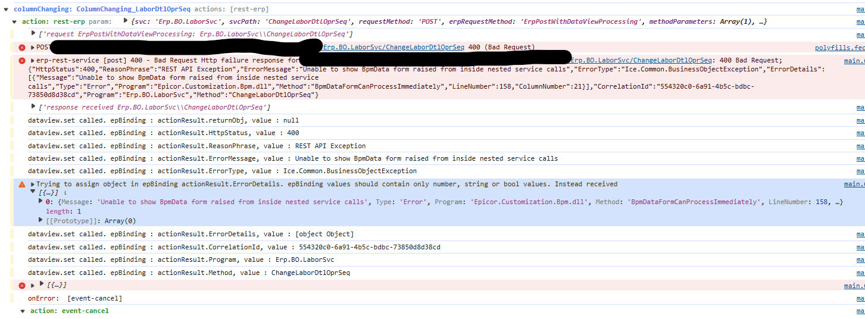Expand the 'request ErpPostWithDataViewProcessing' array

[x=33, y=35]
